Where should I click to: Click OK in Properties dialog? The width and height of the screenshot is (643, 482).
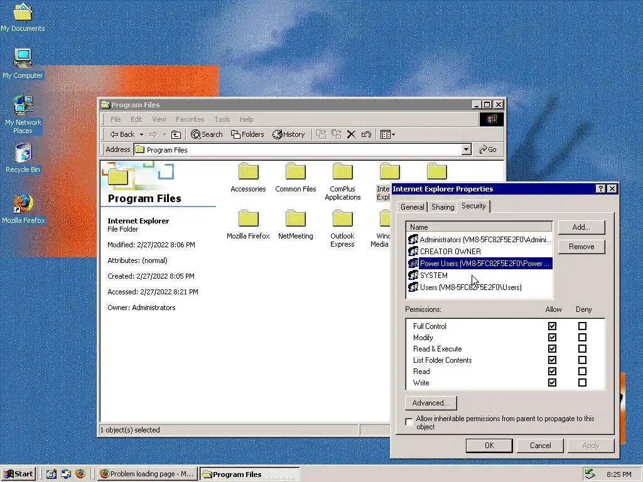pyautogui.click(x=489, y=446)
